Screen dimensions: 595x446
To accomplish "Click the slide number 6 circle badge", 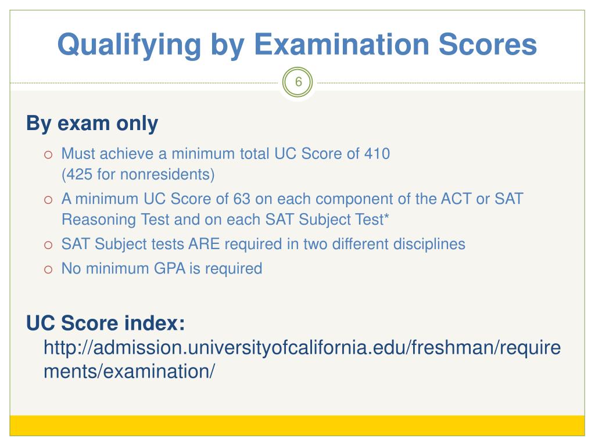I will click(297, 82).
